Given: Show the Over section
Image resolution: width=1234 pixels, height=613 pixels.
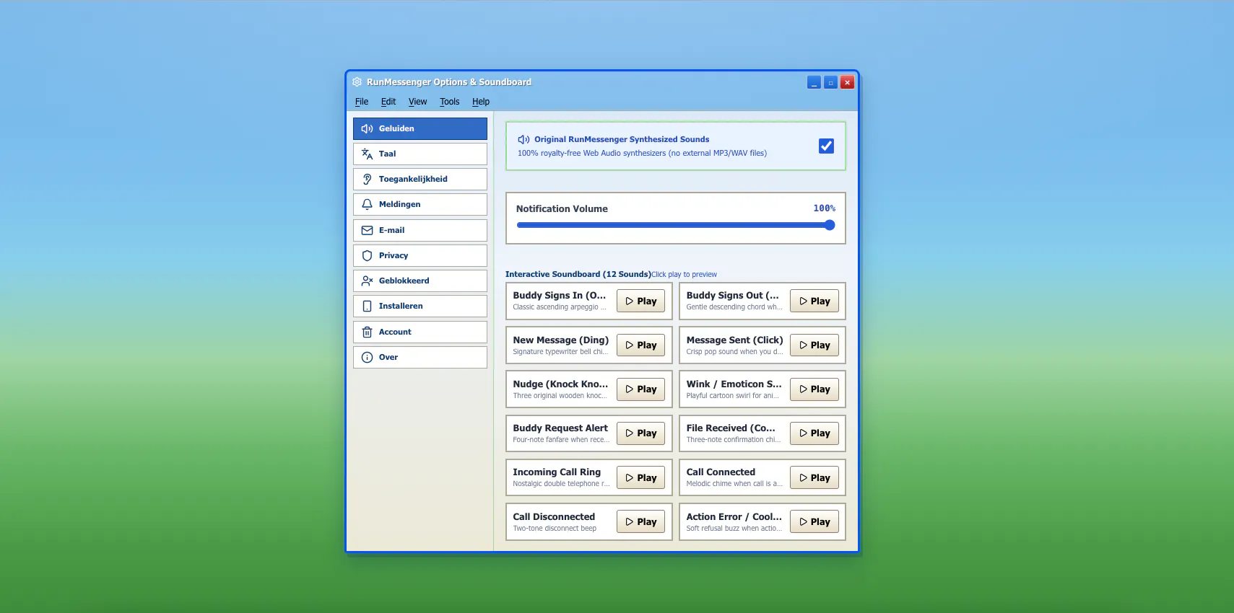Looking at the screenshot, I should click(x=420, y=357).
